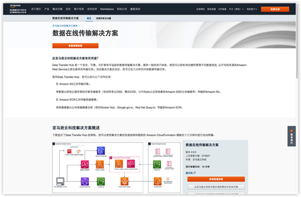Screen dimensions: 301x197
Task: Click the 亚马逊云科技解决方案库 breadcrumb link
Action: pos(65,26)
